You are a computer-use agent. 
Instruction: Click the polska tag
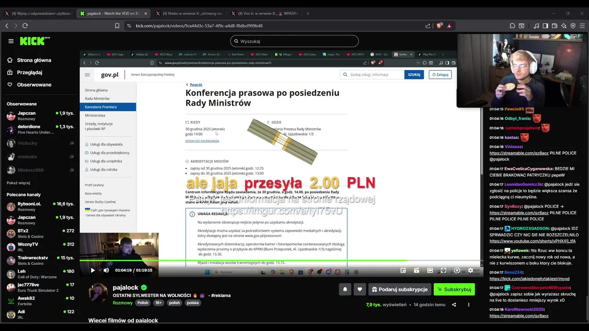pyautogui.click(x=193, y=303)
